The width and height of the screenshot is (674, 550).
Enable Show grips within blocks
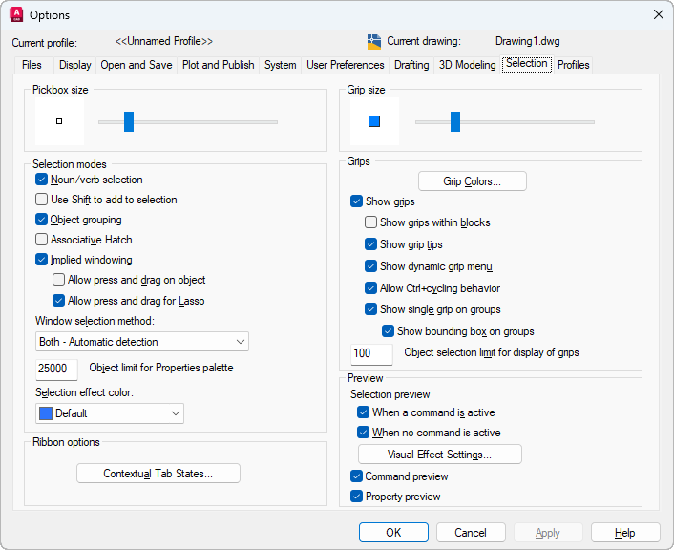pyautogui.click(x=371, y=222)
